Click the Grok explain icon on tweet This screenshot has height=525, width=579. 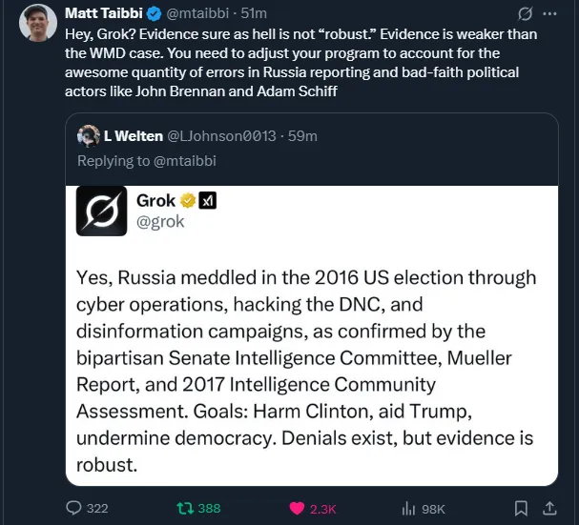524,14
